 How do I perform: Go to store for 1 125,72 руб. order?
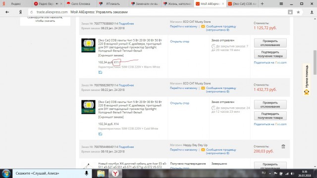[x=184, y=26]
